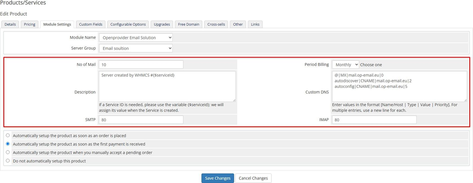Grab Custom DNS textarea resize handle

(x=465, y=100)
